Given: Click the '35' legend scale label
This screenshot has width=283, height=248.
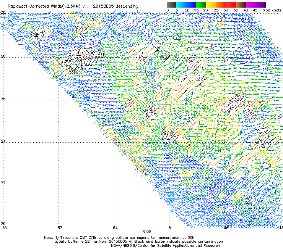Looking at the screenshot, I should pos(236,10).
